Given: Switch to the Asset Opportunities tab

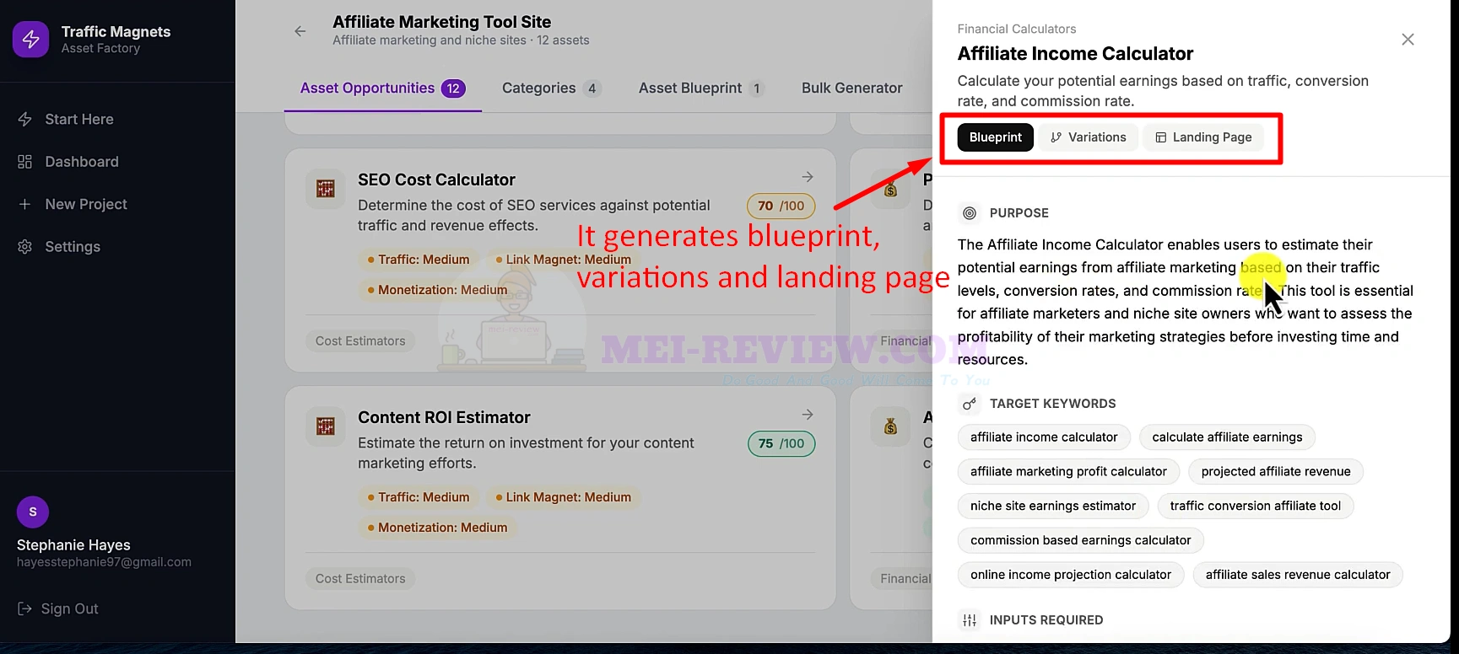Looking at the screenshot, I should pos(383,88).
